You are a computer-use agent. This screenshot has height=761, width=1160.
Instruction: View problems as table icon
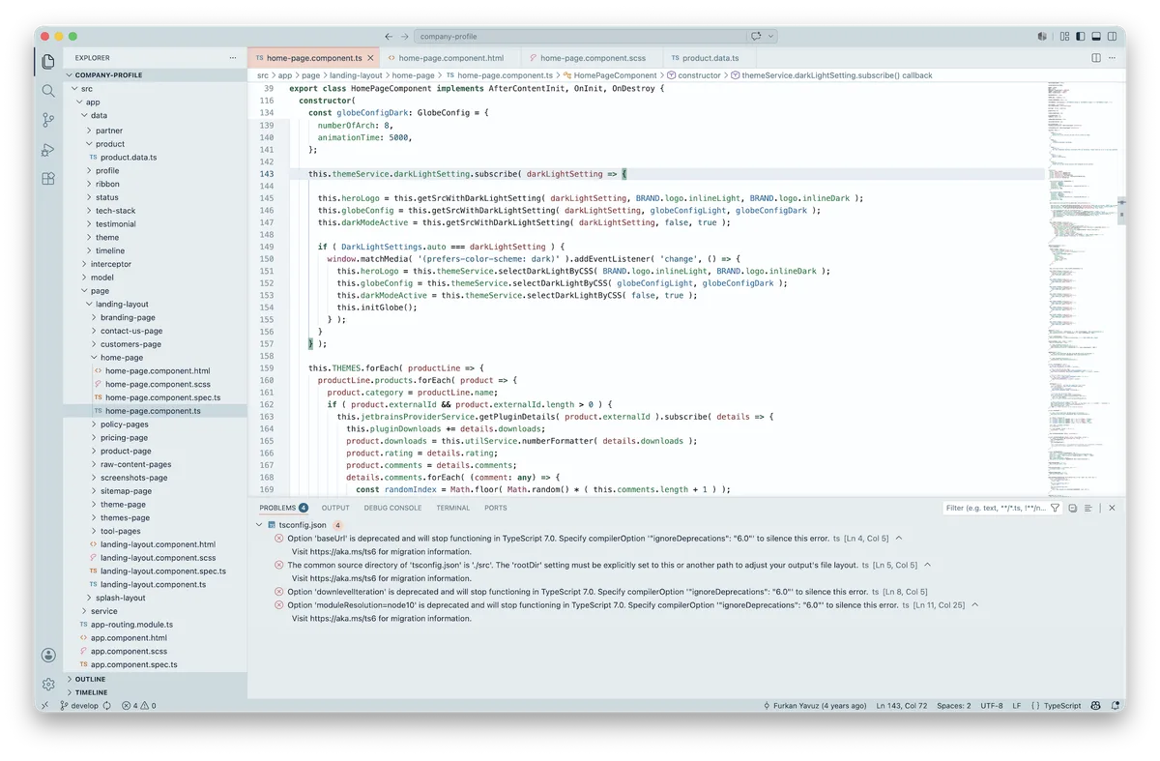pyautogui.click(x=1088, y=508)
